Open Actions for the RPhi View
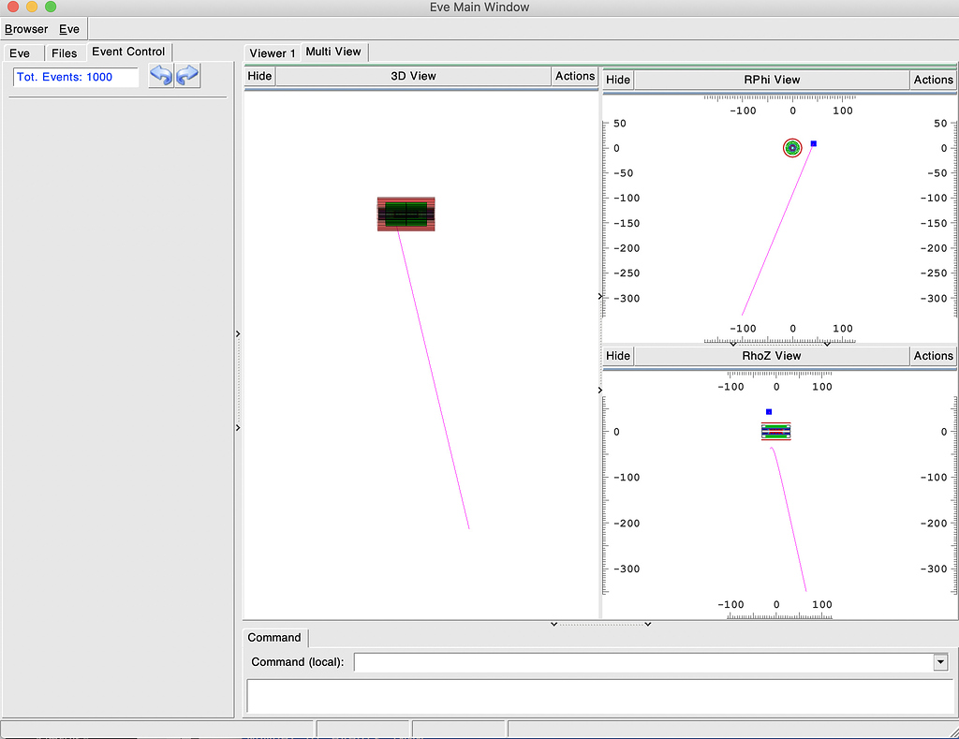The height and width of the screenshot is (739, 959). [x=933, y=80]
